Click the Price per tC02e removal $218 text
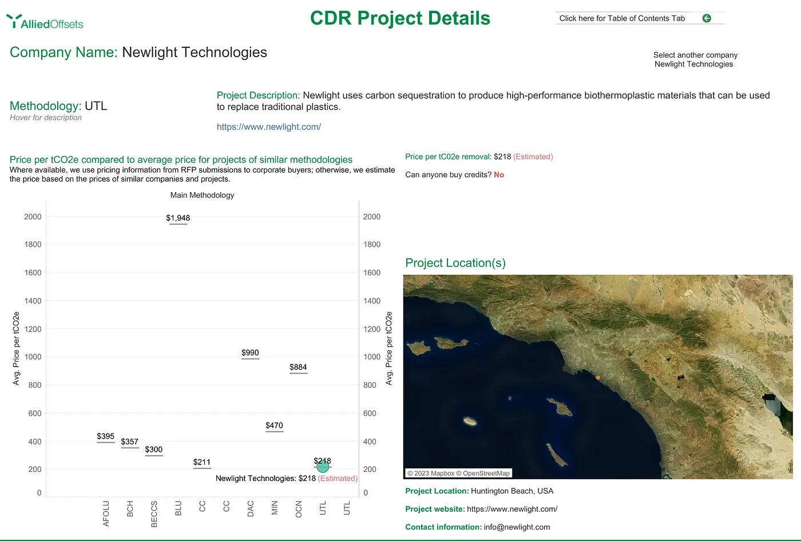 (x=479, y=157)
